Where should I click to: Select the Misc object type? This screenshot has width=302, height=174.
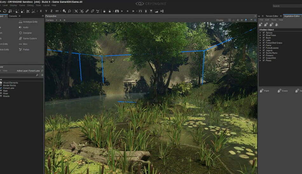(x=23, y=44)
